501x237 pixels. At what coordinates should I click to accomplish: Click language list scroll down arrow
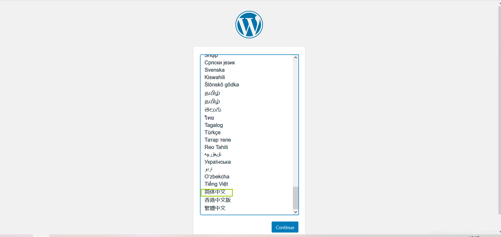(296, 212)
